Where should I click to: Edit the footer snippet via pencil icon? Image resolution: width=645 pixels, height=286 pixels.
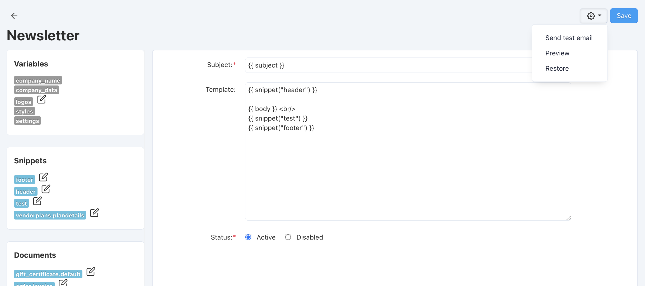click(x=44, y=177)
